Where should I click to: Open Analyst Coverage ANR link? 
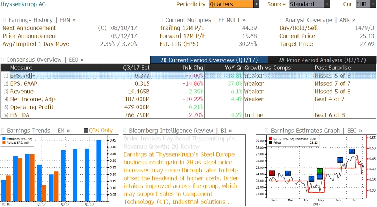point(320,20)
